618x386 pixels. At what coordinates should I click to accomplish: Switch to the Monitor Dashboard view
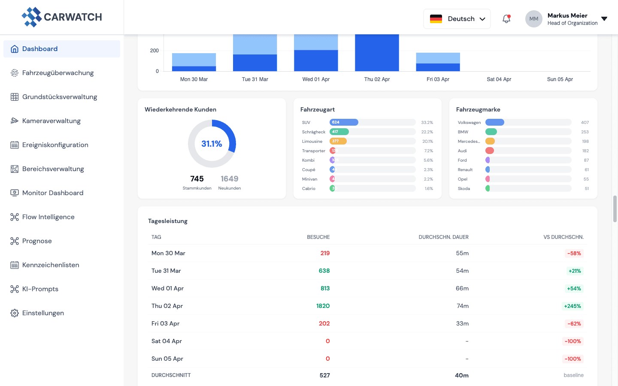tap(53, 193)
